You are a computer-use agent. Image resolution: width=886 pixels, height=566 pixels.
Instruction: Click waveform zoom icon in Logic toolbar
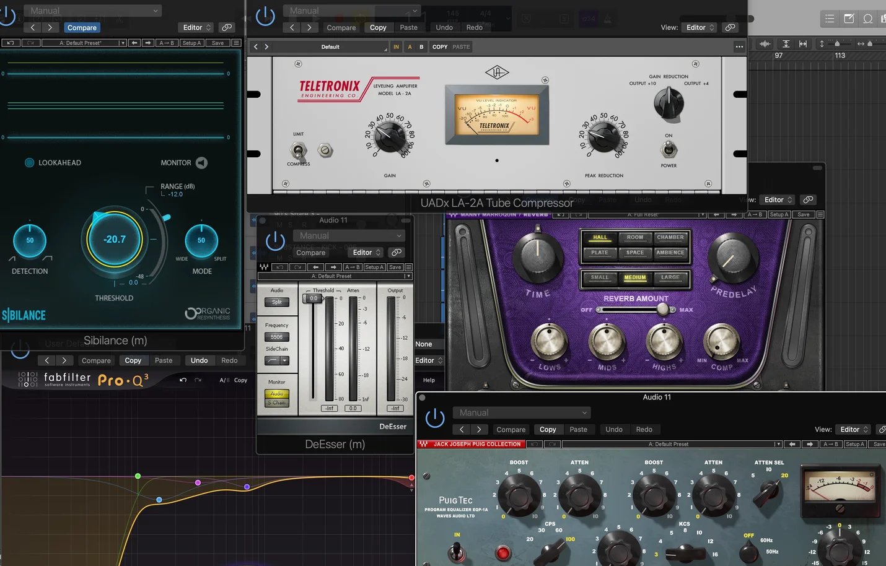tap(765, 43)
